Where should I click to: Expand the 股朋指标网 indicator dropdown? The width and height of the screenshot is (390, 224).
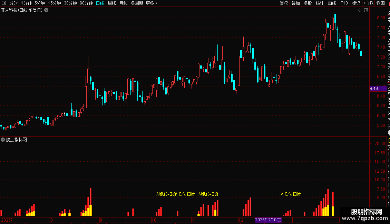[x=3, y=140]
